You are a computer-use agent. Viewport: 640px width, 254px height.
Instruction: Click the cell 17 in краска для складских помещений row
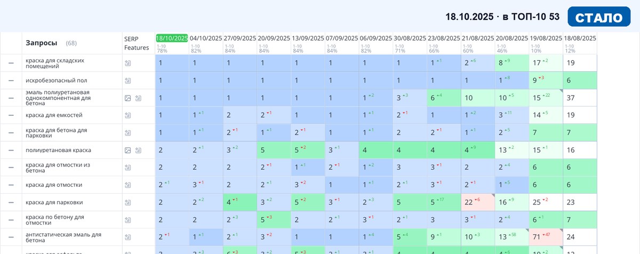[546, 63]
